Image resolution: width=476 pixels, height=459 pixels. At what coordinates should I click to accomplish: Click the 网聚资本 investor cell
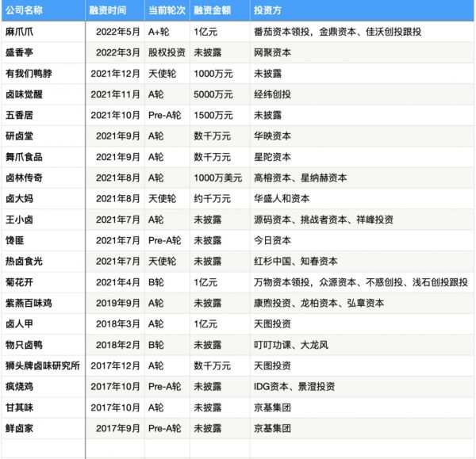(274, 52)
